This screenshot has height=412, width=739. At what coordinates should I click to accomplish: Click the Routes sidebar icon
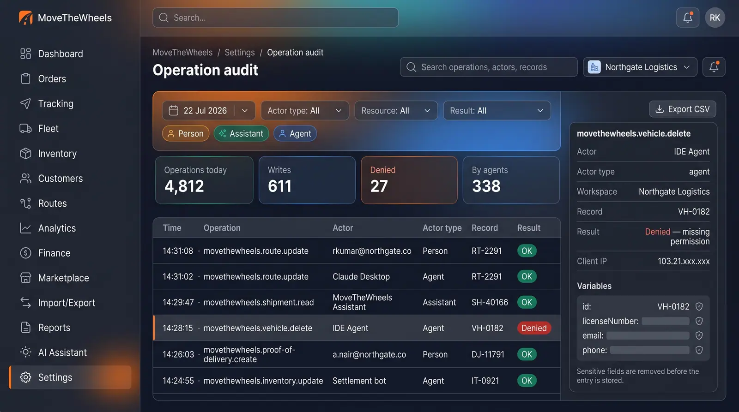25,203
